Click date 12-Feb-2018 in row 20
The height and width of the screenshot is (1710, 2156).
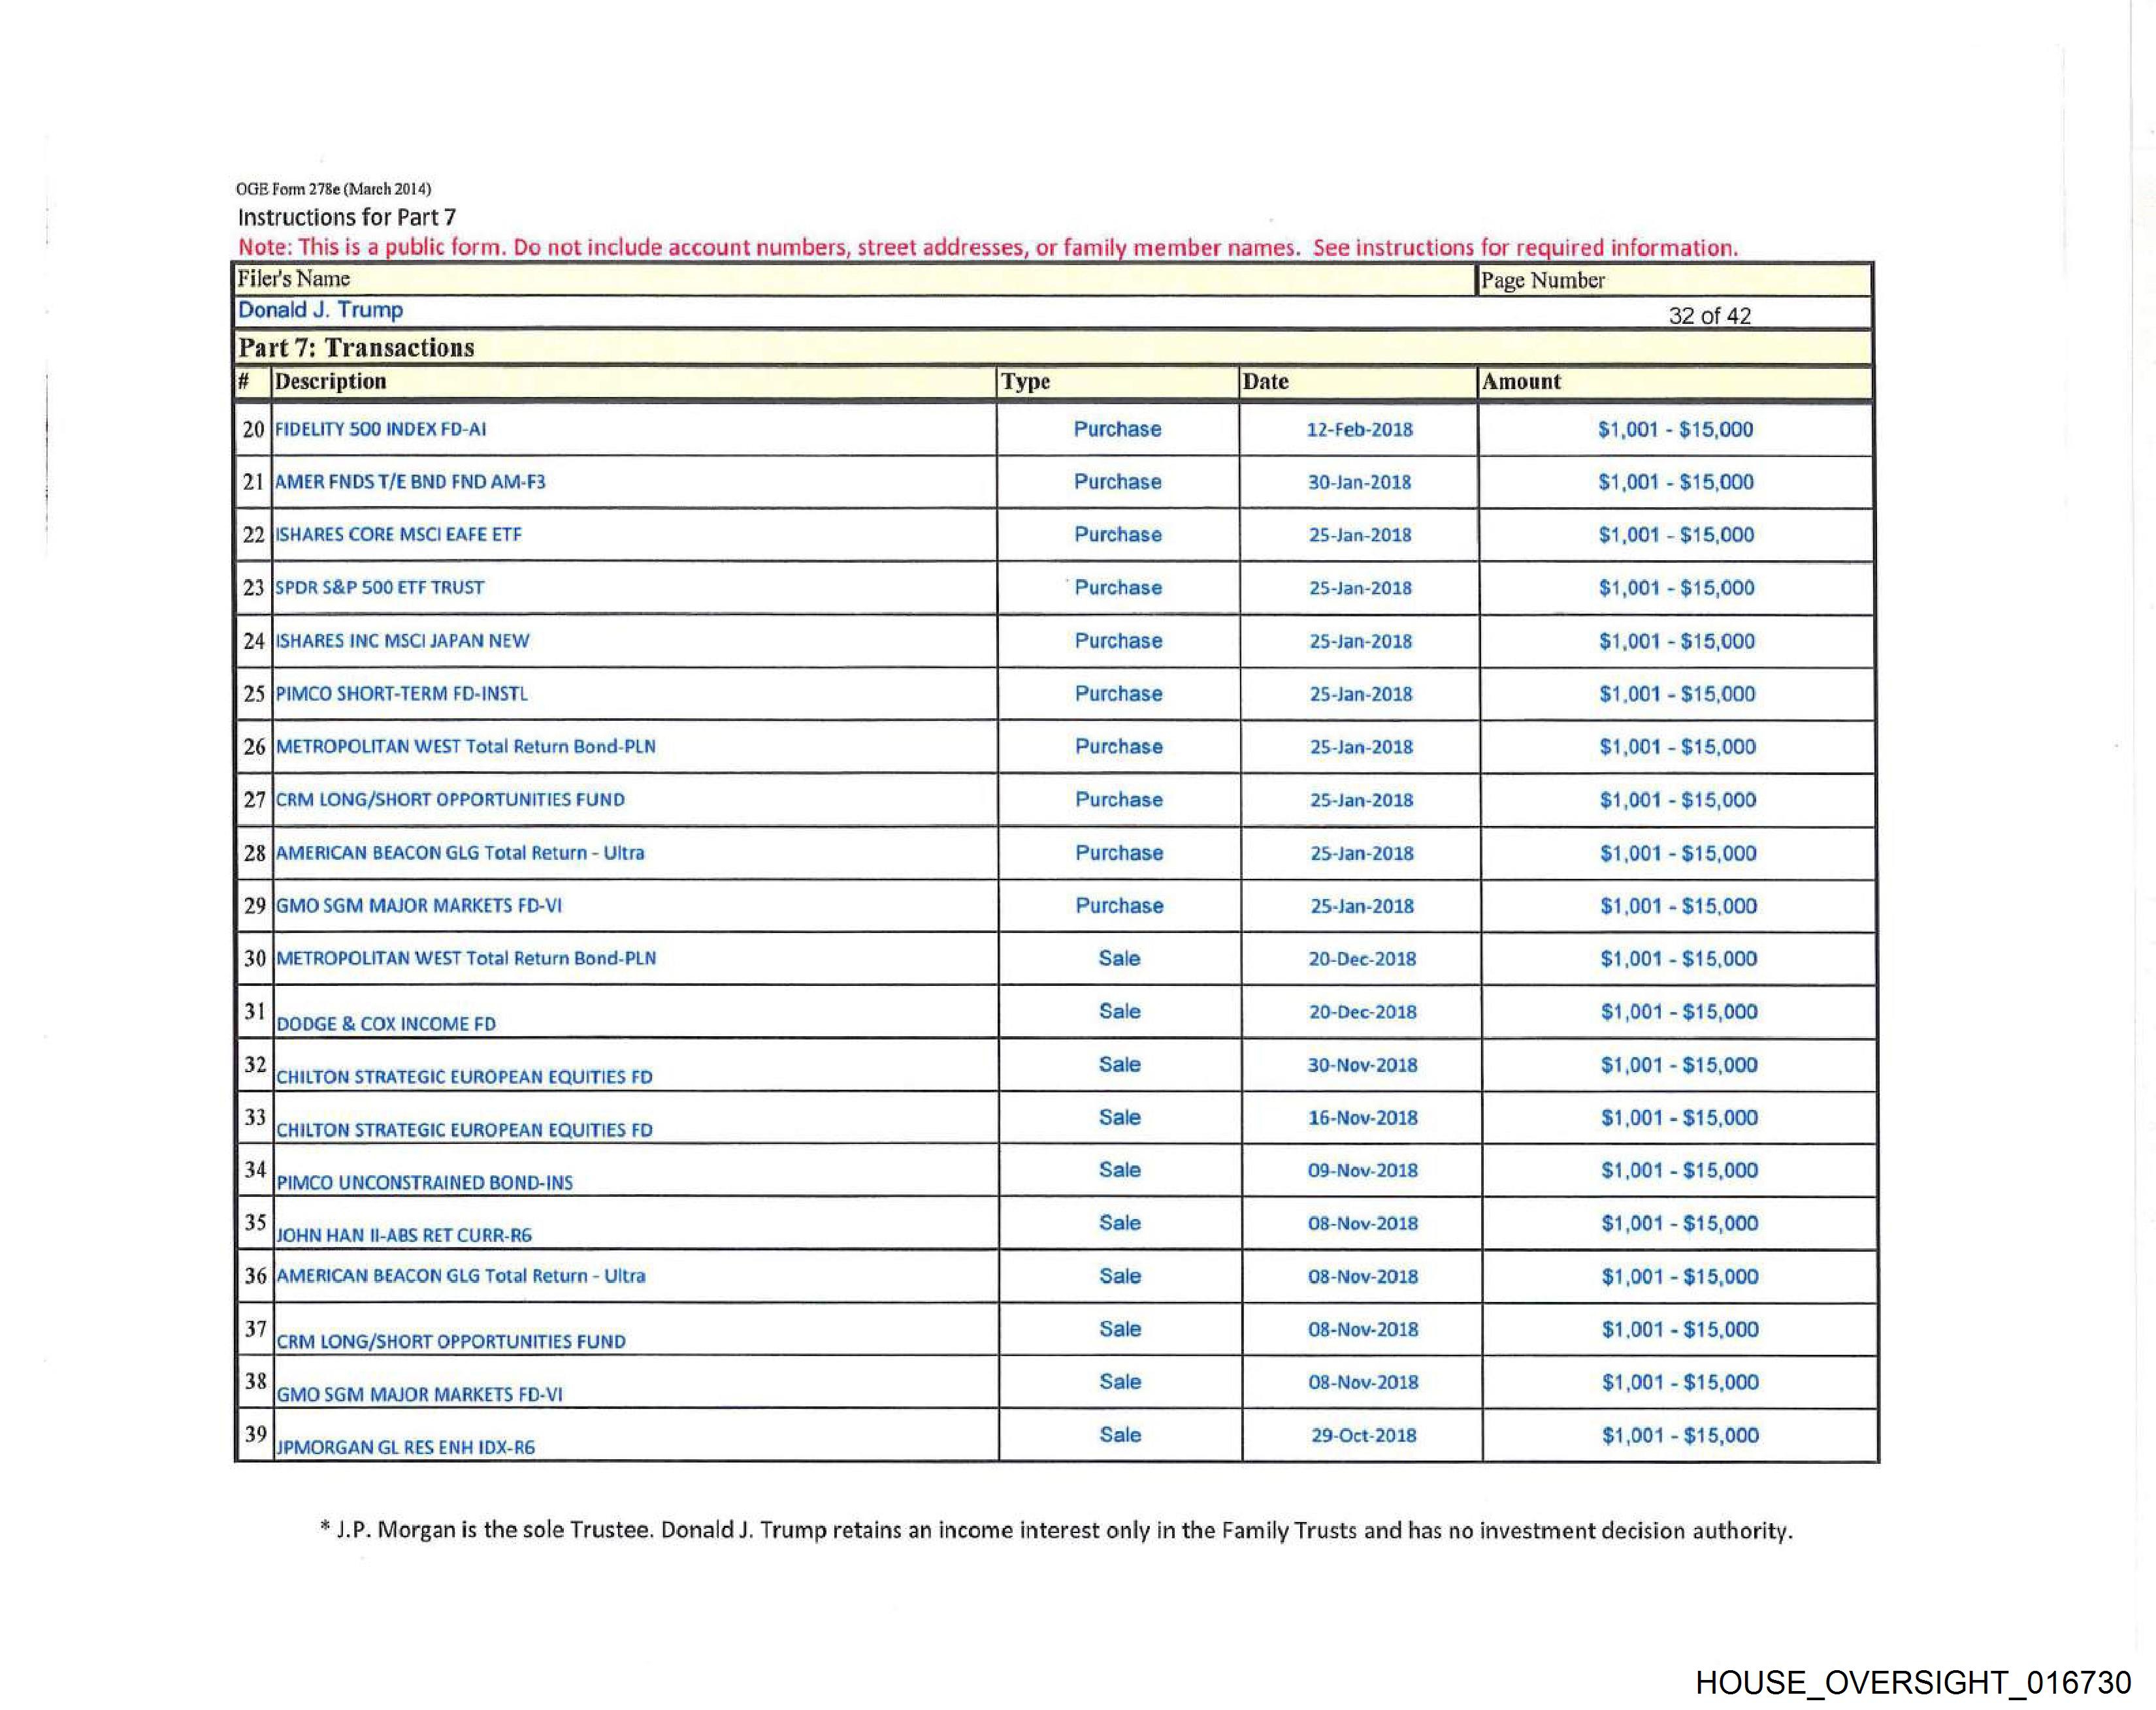coord(1359,430)
